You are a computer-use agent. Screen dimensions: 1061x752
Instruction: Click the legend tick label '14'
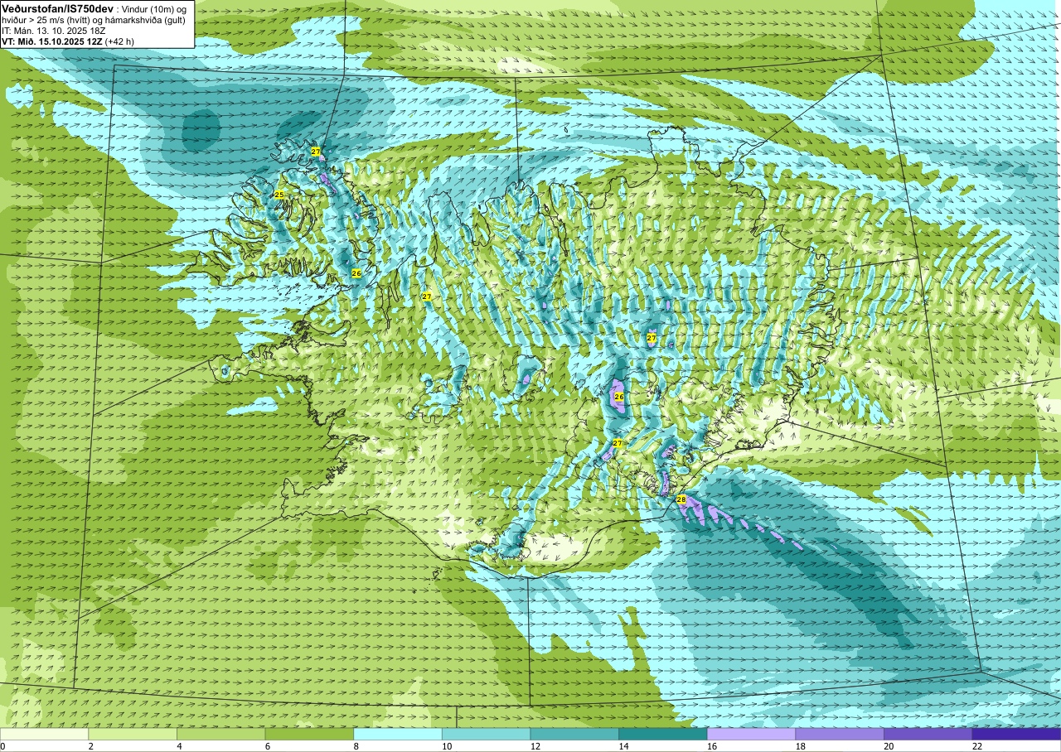pyautogui.click(x=623, y=746)
